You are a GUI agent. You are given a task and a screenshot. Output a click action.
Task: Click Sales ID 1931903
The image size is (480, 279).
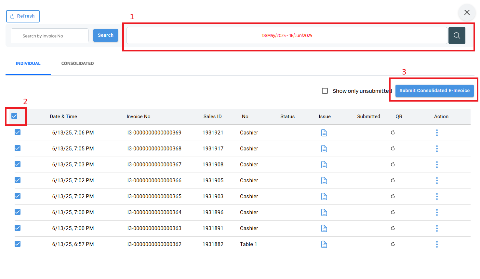click(213, 196)
